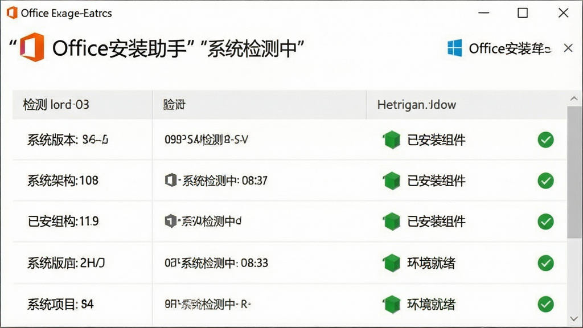Click the blue Windows logo icon

(455, 48)
